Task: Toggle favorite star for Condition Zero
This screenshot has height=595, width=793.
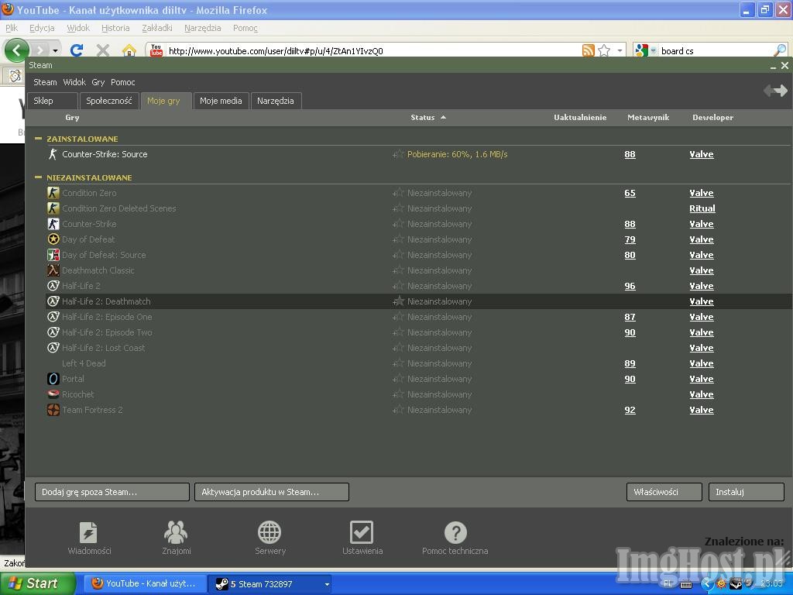Action: click(399, 193)
